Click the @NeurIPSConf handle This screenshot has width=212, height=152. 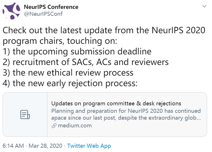click(x=43, y=14)
